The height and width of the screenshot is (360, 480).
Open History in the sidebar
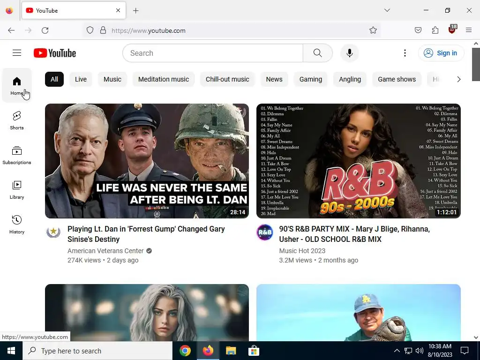point(17,225)
